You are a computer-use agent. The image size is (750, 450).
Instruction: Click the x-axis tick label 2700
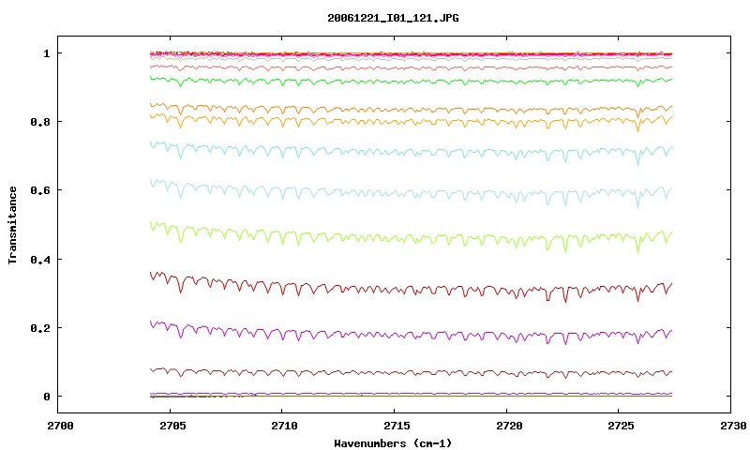tap(60, 426)
